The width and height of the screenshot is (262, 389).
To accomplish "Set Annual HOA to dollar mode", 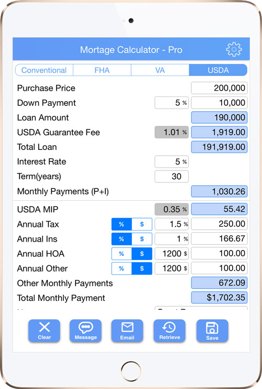I will click(142, 254).
